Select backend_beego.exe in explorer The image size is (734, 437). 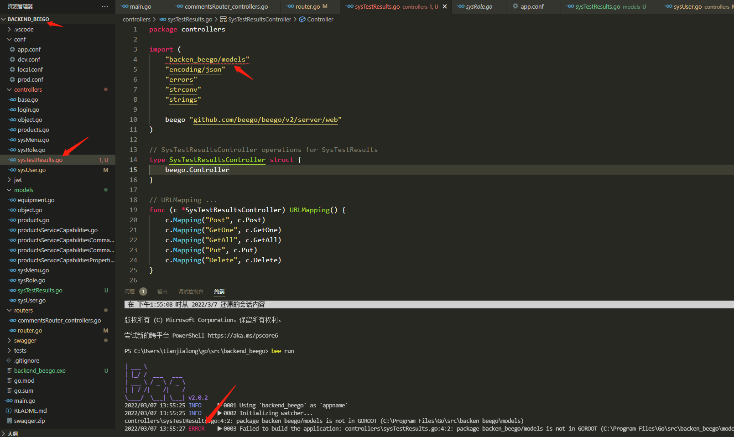click(x=40, y=370)
